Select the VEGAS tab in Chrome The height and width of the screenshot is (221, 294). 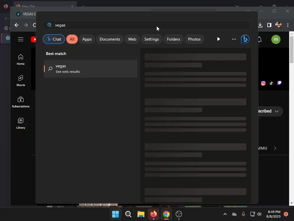tap(26, 14)
